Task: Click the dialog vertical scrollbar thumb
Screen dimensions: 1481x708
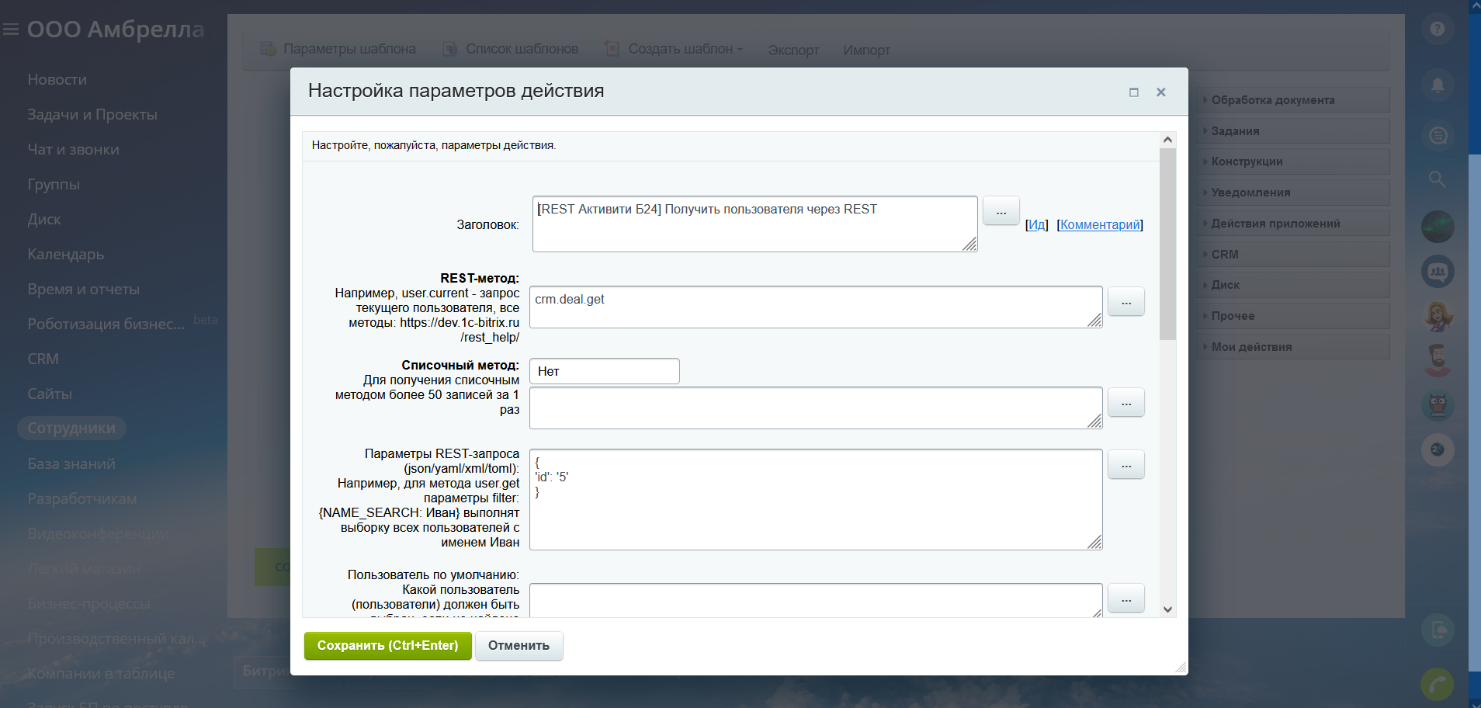Action: pos(1167,244)
